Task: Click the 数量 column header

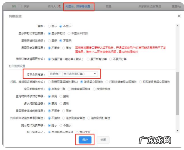Action: (109, 6)
